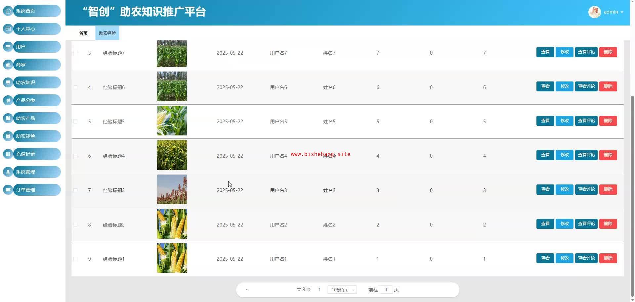Click the grid icon beside 充值记录
Screen dimensions: 635x302
click(8, 154)
